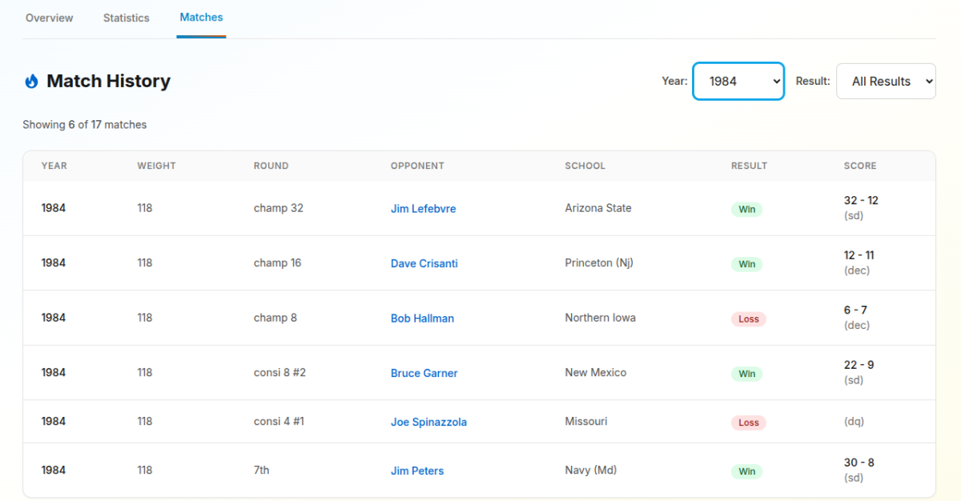
Task: Click the score 22 - 9
Action: [x=859, y=365]
